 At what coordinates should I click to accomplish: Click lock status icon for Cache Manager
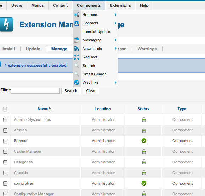(x=144, y=151)
